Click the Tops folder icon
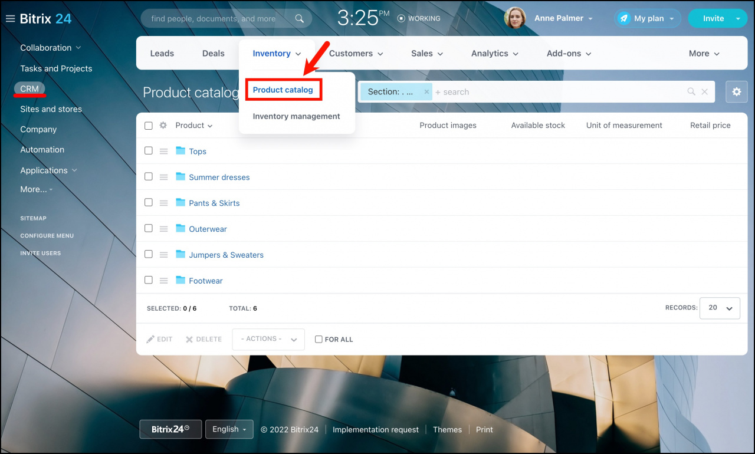This screenshot has height=454, width=755. click(180, 151)
